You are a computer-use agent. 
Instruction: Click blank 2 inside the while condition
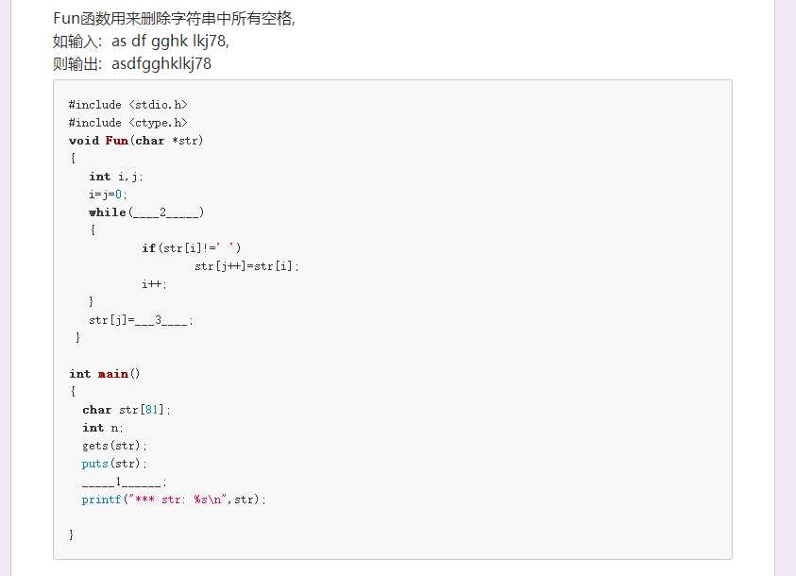166,212
